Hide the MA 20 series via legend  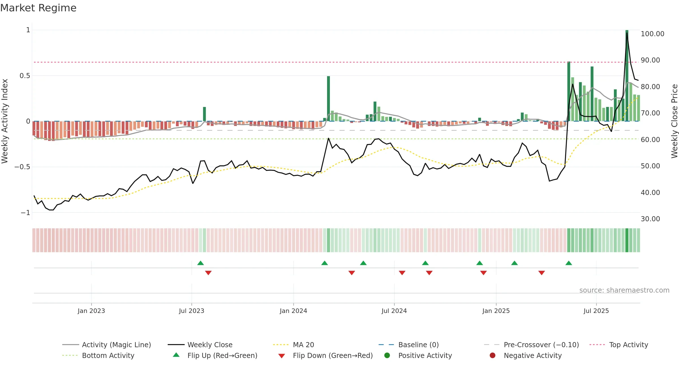(x=293, y=345)
